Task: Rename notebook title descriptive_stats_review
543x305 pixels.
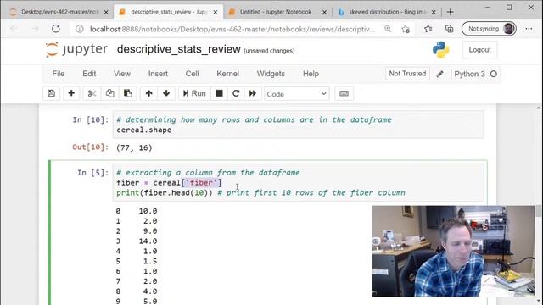Action: coord(179,49)
